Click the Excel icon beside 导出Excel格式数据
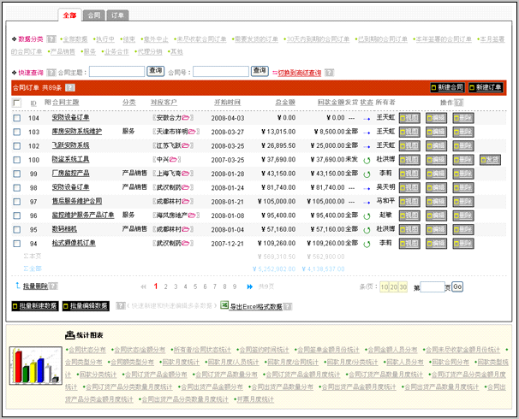This screenshot has height=419, width=519. [x=224, y=305]
